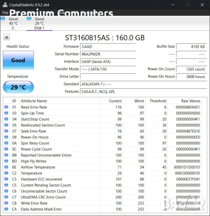This screenshot has width=210, height=216.
Task: Click the Current column header
Action: pos(115,101)
